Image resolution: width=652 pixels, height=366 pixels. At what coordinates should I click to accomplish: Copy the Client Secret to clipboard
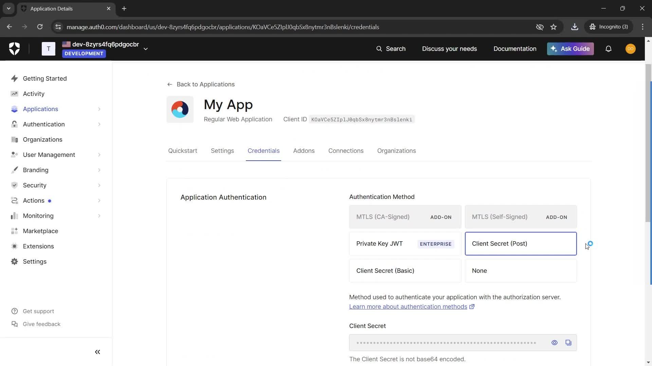pyautogui.click(x=568, y=343)
